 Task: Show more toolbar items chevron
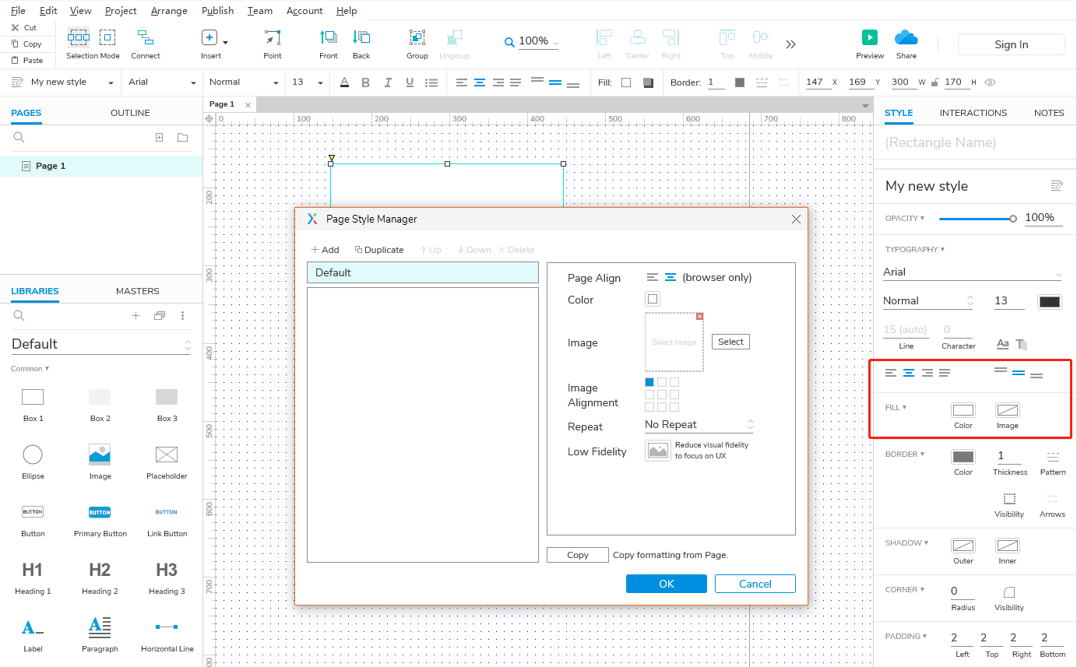[790, 44]
